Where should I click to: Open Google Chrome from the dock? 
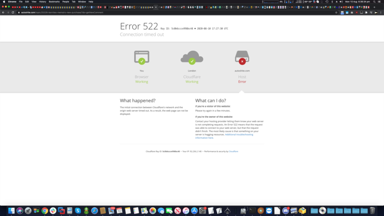[x=45, y=211]
